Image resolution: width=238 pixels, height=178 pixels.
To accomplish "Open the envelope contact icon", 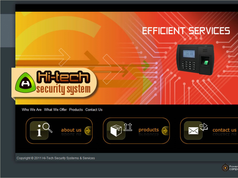I will [193, 130].
